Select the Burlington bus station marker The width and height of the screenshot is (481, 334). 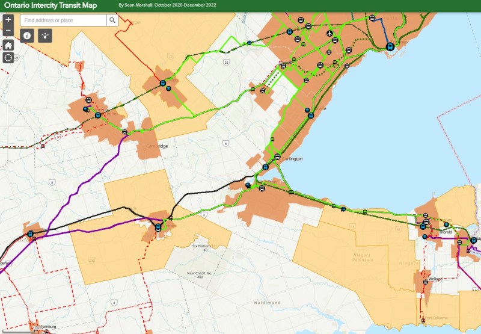coord(277,156)
